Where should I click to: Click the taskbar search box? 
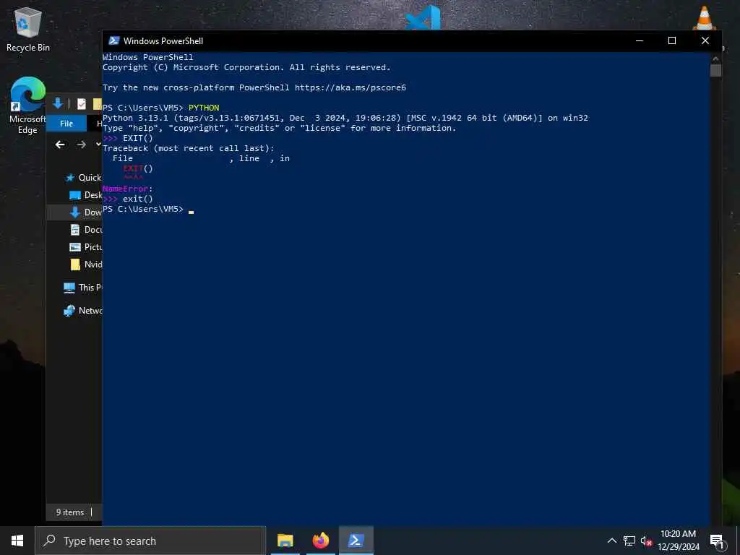click(150, 541)
